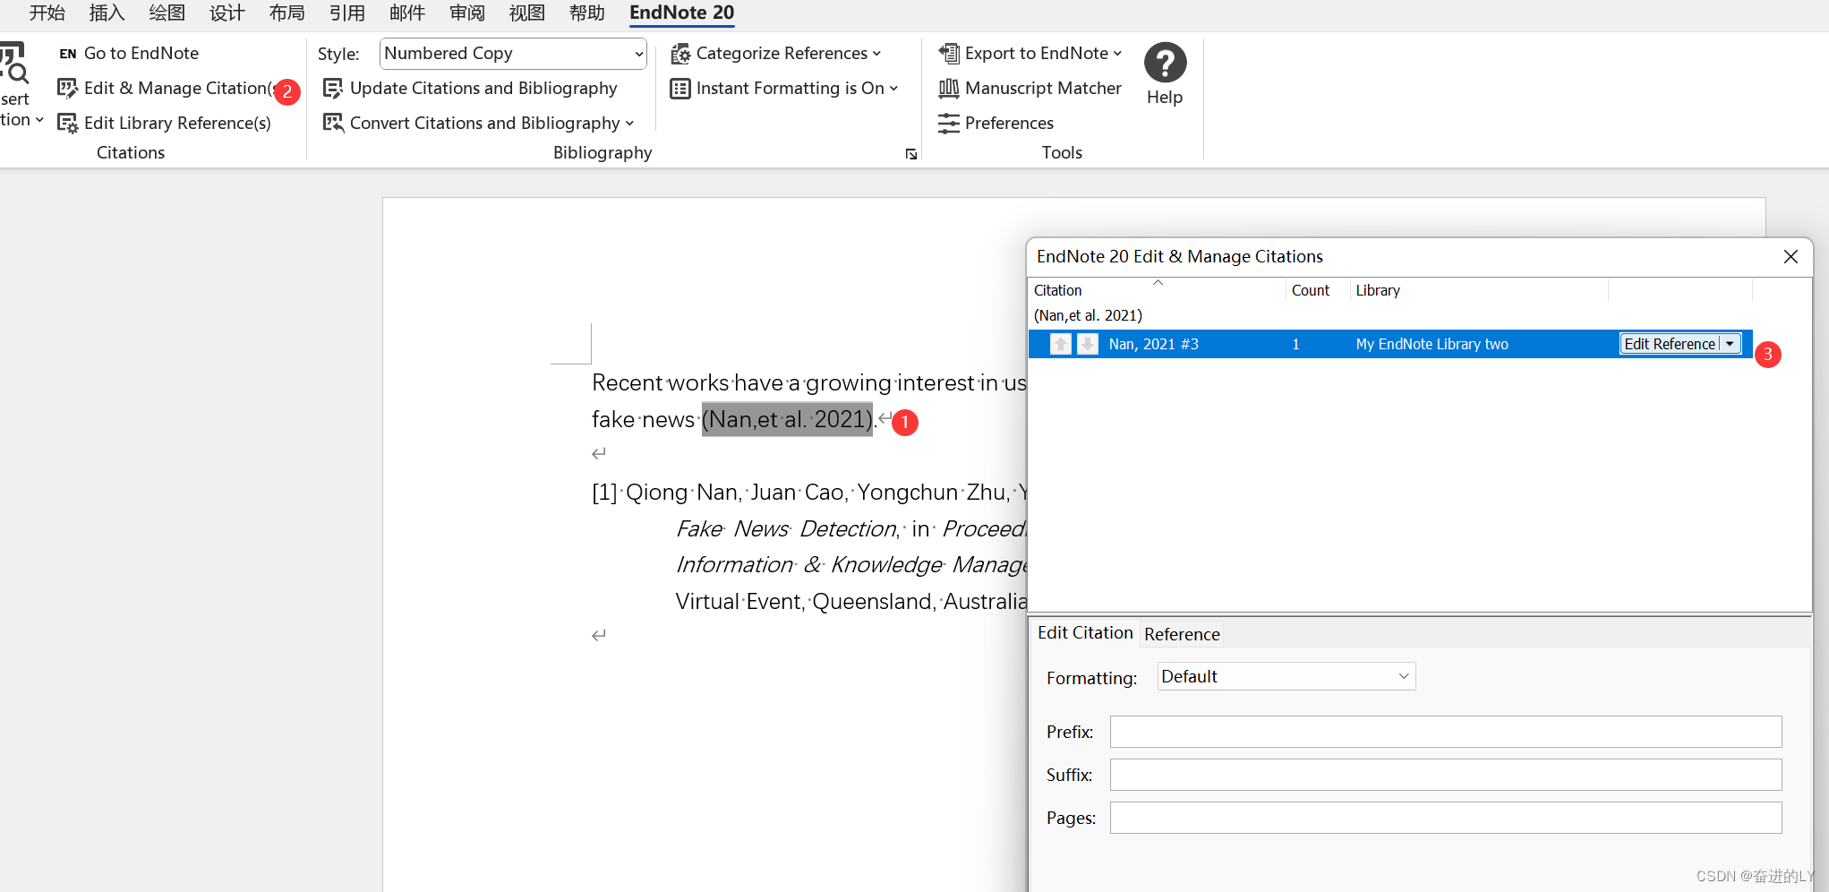Click Manuscript Matcher label
Viewport: 1829px width, 892px height.
pos(1043,88)
